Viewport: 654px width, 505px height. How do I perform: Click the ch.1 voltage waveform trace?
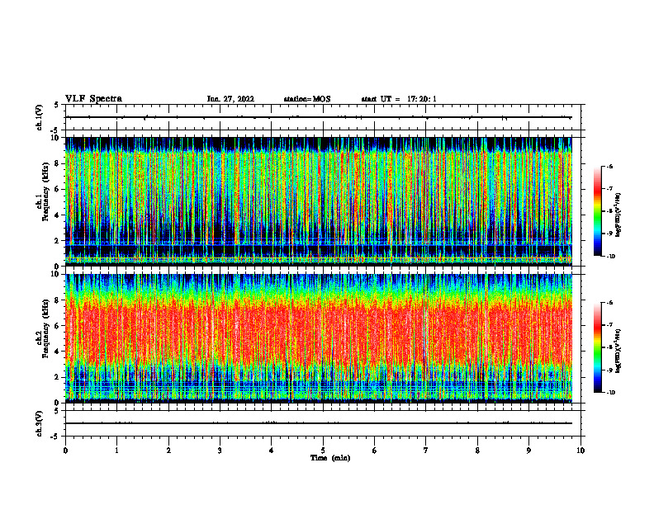[319, 117]
